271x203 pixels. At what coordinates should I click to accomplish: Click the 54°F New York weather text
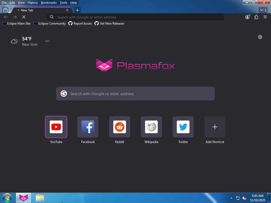(30, 41)
